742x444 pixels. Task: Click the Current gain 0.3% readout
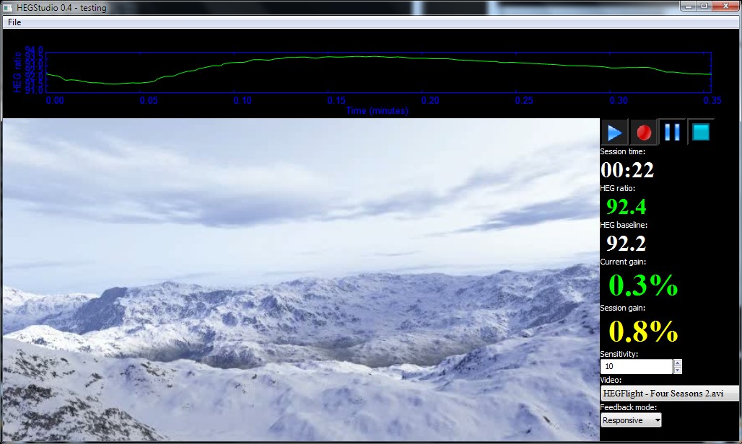tap(643, 285)
